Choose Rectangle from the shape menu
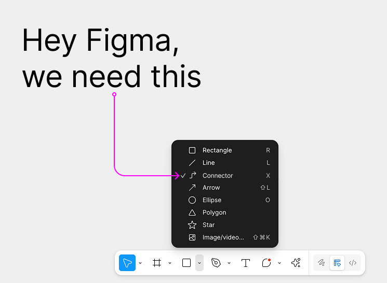387x283 pixels. click(x=225, y=150)
